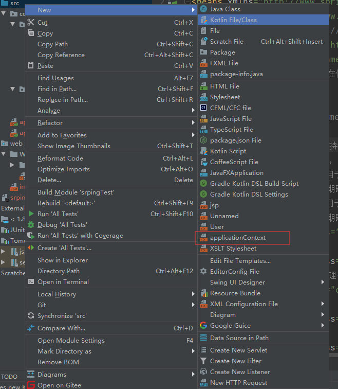Viewport: 338px width, 389px height.
Task: Click the Google Guice icon
Action: [x=203, y=326]
